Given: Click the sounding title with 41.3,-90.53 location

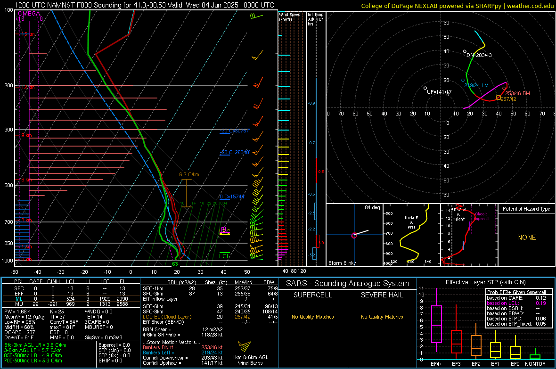Looking at the screenshot, I should [x=144, y=5].
